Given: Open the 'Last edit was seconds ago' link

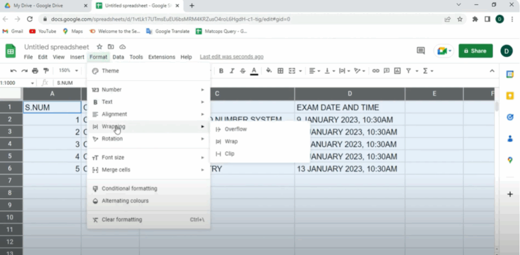Looking at the screenshot, I should [232, 57].
